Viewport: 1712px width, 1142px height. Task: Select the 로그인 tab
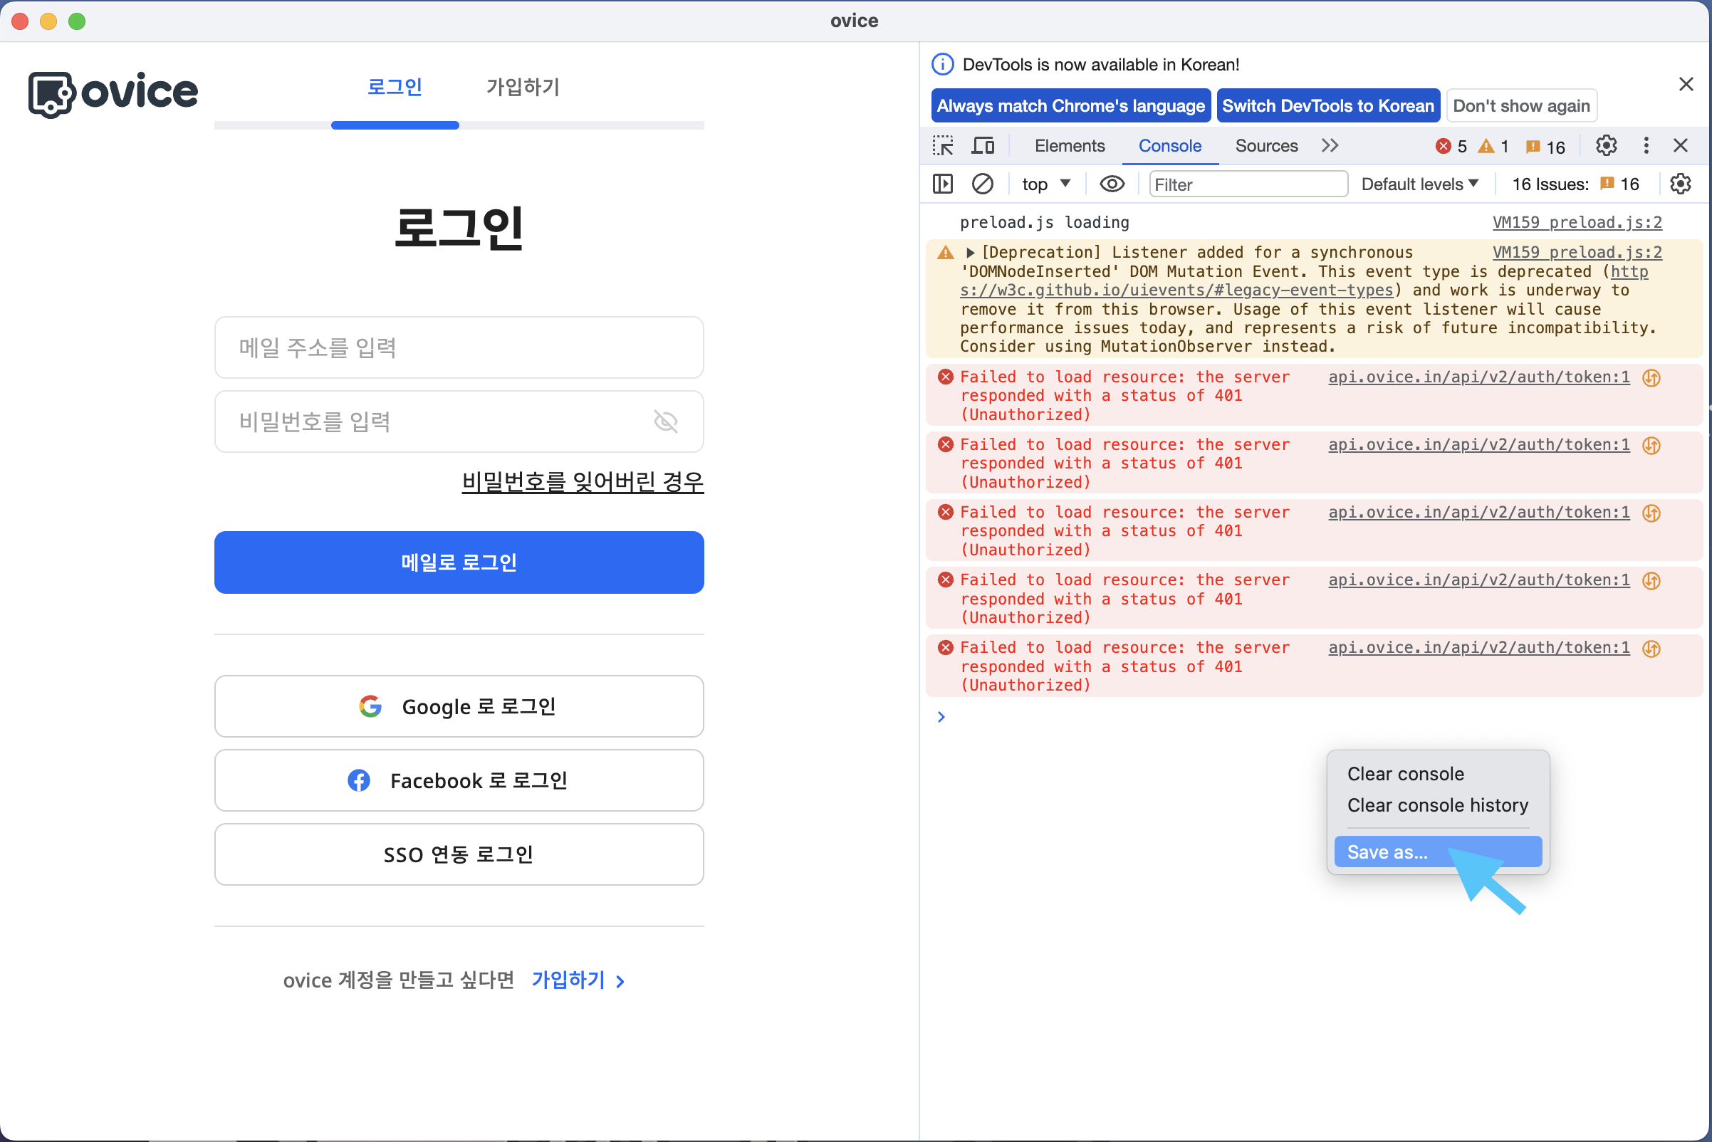pyautogui.click(x=395, y=88)
